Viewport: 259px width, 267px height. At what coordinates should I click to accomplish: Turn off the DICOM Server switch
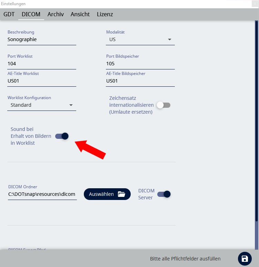[164, 194]
